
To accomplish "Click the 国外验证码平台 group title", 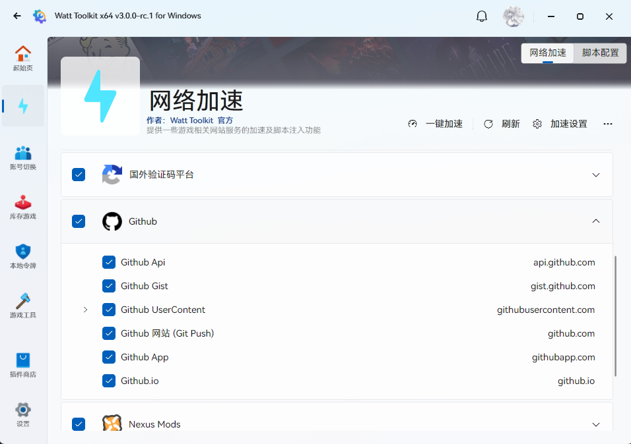I will (x=161, y=175).
